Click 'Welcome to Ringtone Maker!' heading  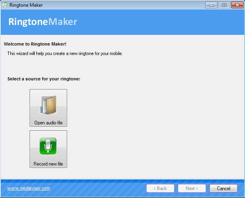[35, 44]
